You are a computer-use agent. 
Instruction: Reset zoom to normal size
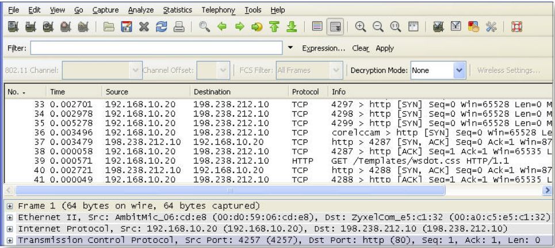(x=395, y=27)
